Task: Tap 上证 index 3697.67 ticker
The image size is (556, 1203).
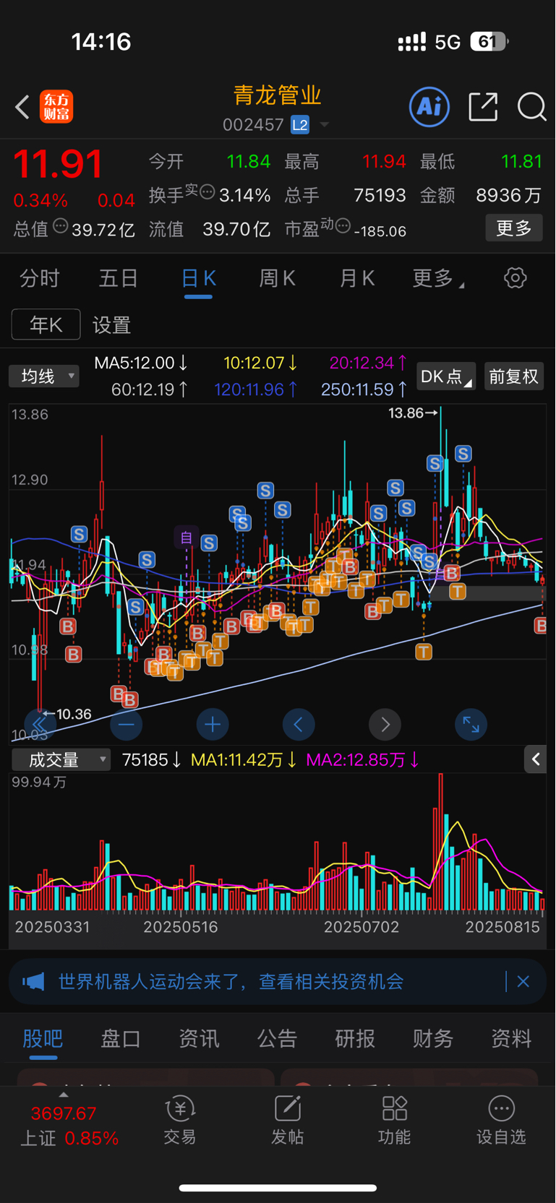Action: point(69,1126)
